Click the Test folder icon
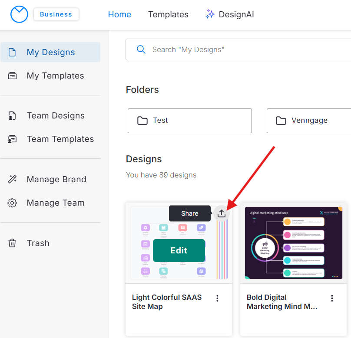Image resolution: width=351 pixels, height=338 pixels. (142, 121)
